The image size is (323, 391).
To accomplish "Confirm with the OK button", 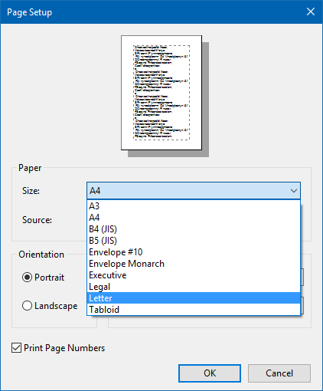I will [x=210, y=373].
